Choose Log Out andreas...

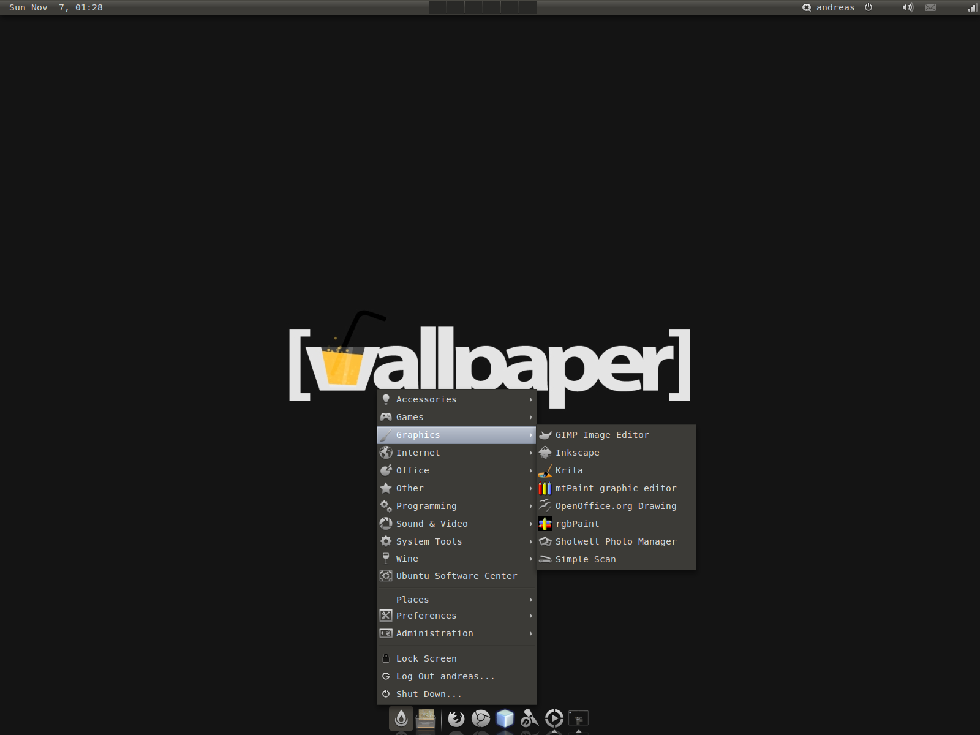[x=457, y=676]
